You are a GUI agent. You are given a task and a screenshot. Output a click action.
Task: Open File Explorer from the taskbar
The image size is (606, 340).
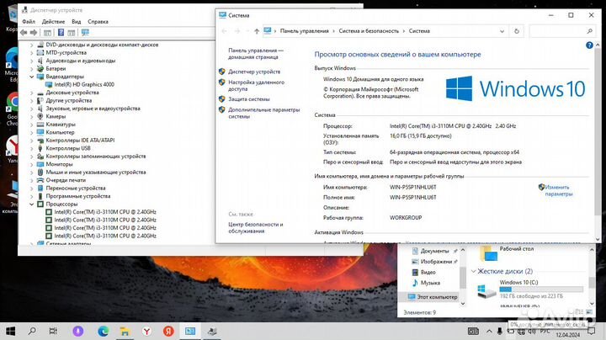tap(125, 331)
